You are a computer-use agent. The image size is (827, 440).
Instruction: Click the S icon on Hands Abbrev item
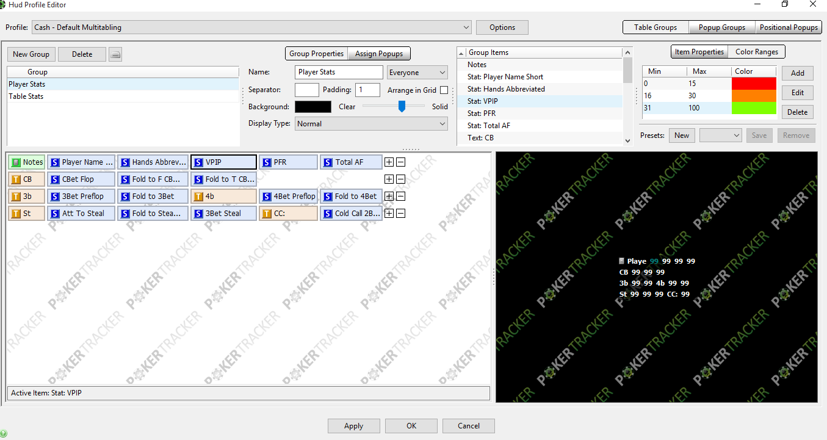coord(125,162)
